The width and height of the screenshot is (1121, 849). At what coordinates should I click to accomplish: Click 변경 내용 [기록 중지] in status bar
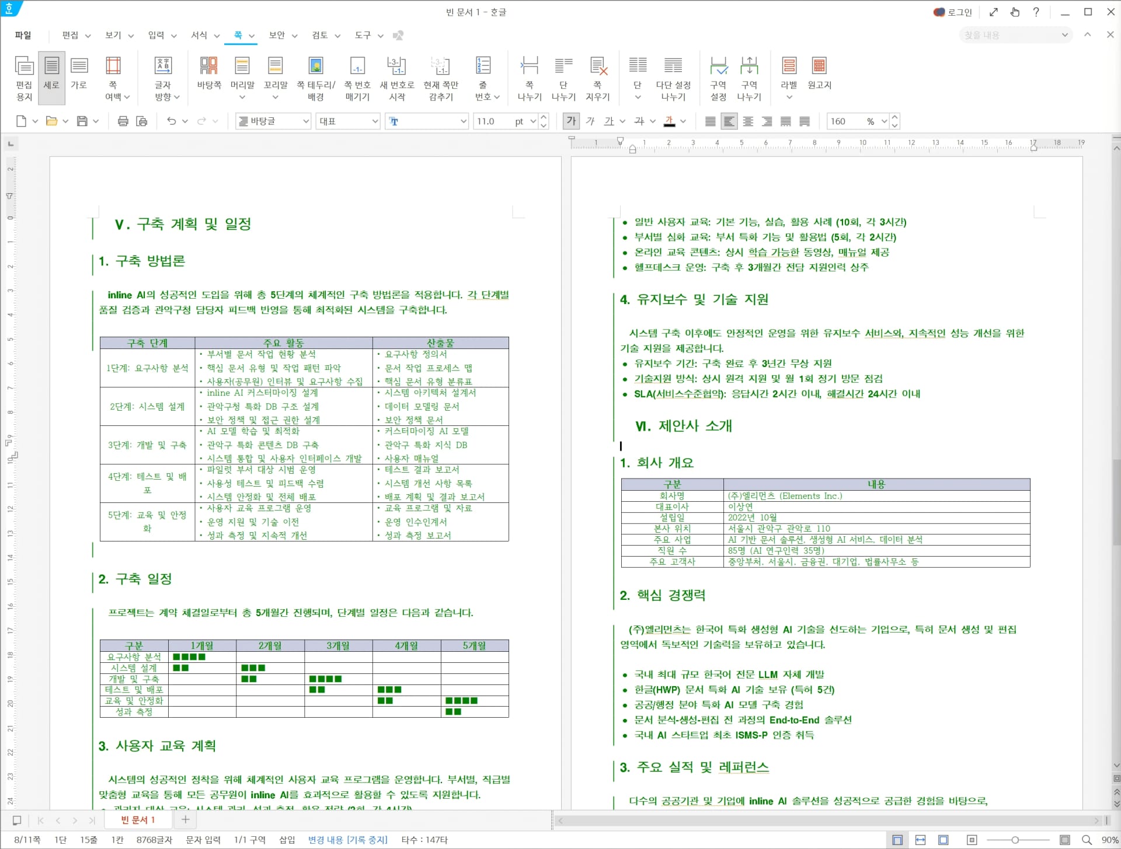tap(348, 840)
